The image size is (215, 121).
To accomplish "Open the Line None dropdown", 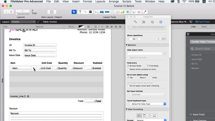I will [205, 27].
